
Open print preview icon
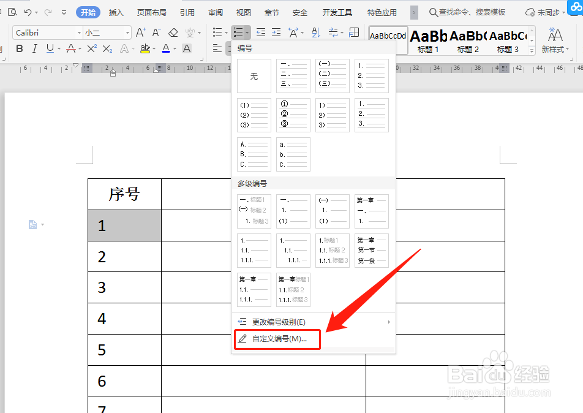12,12
